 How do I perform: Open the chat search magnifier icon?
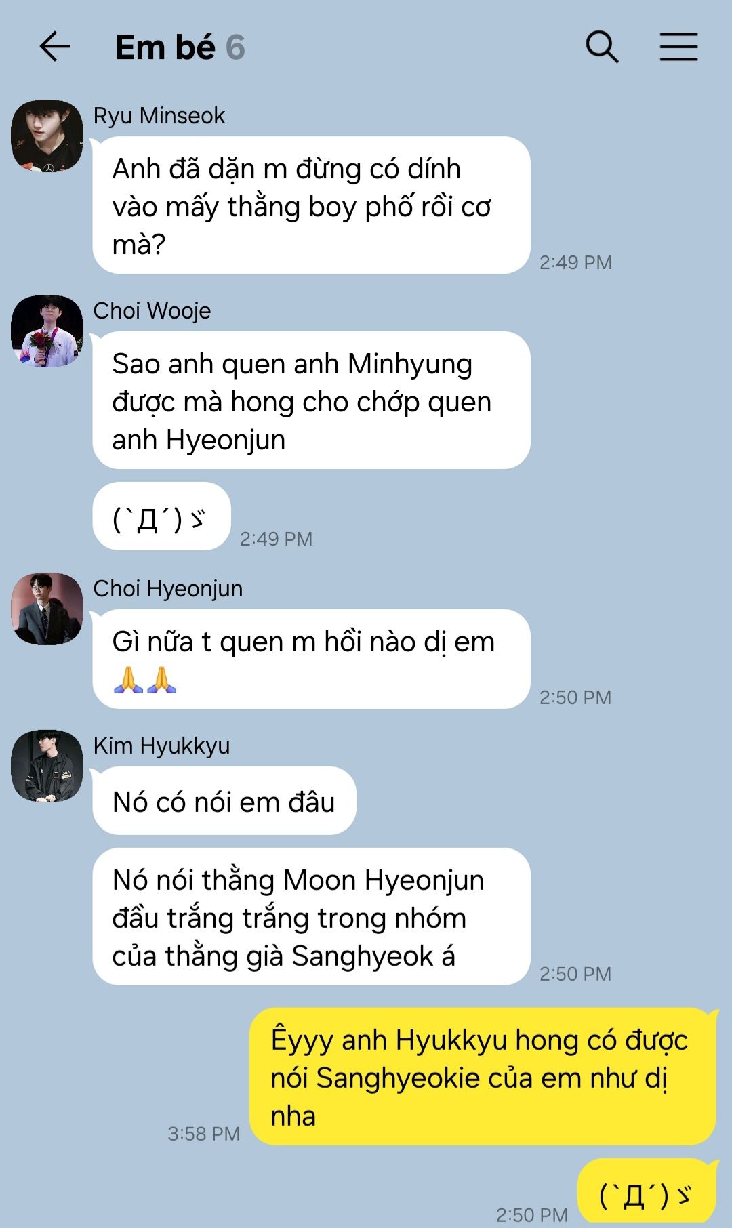click(602, 47)
